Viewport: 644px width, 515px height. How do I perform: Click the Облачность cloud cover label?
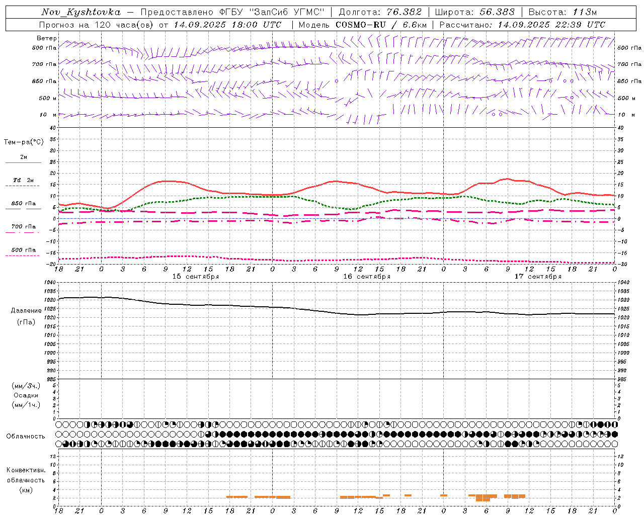click(26, 437)
